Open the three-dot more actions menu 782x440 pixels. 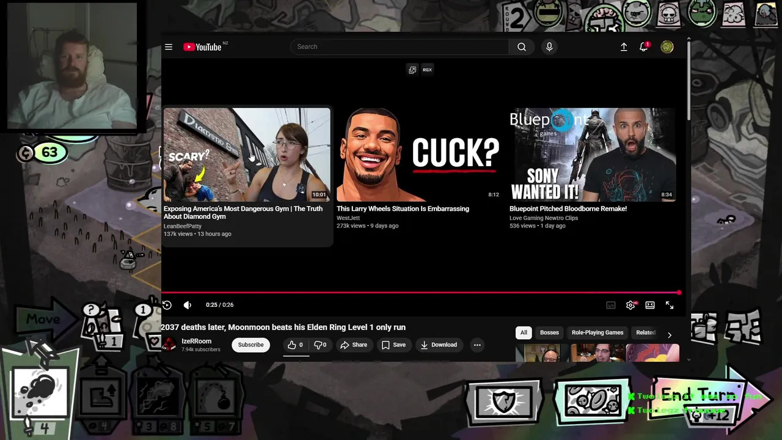[x=477, y=345]
